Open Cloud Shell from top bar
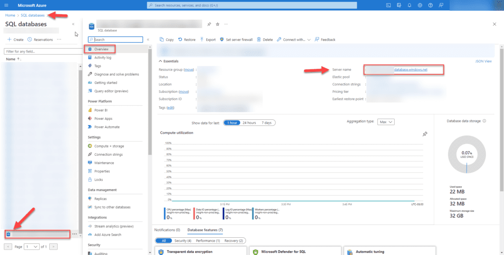Screen dimensions: 504x255 pos(388,5)
